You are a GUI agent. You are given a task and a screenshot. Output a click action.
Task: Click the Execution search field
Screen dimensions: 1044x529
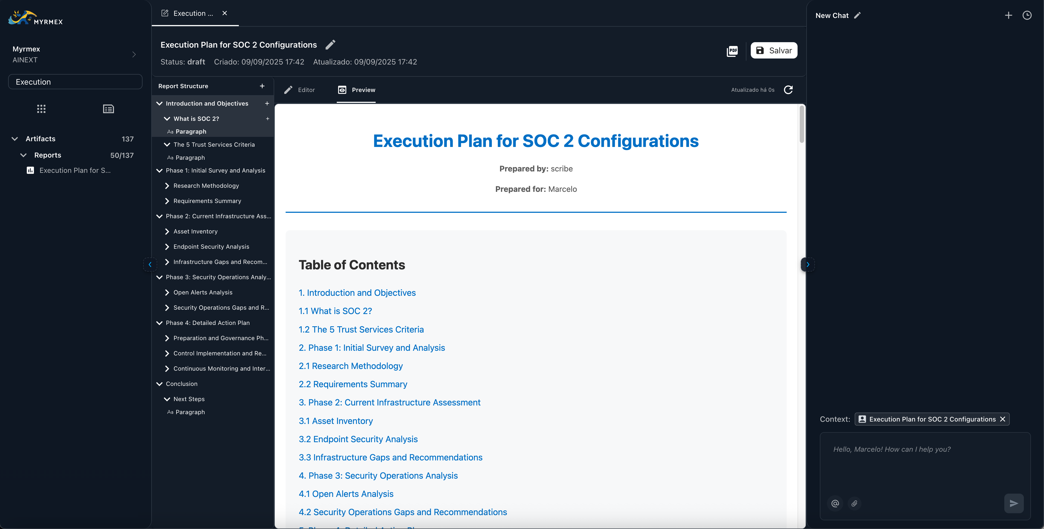[75, 81]
